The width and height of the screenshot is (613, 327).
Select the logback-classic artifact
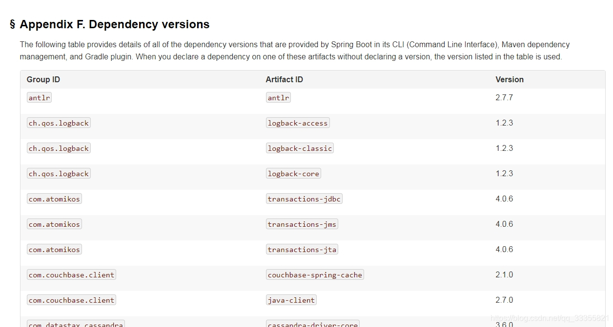[300, 148]
